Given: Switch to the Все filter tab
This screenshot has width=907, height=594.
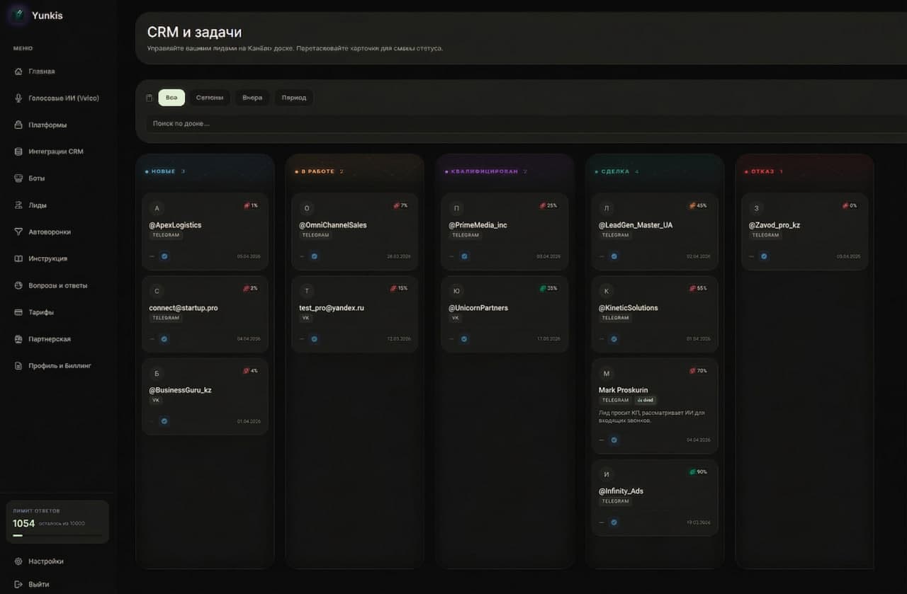Looking at the screenshot, I should tap(171, 97).
